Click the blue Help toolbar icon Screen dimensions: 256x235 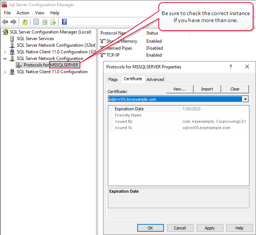(64, 22)
